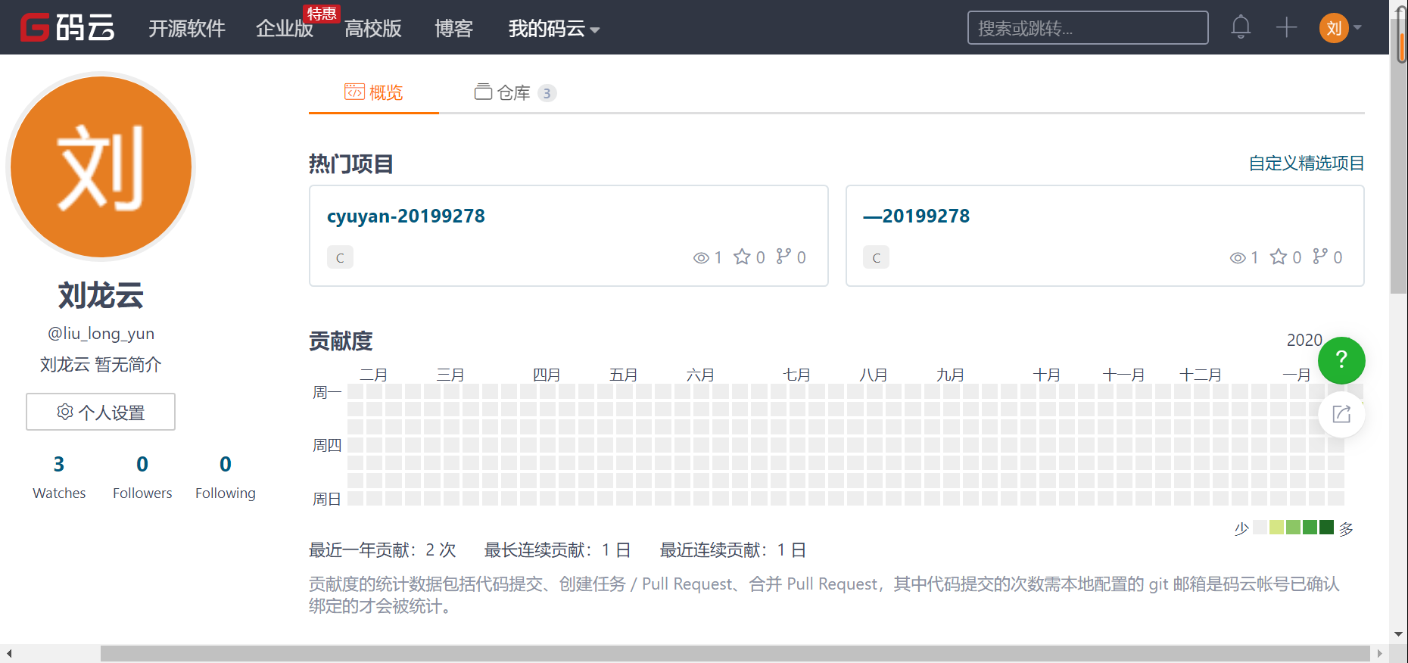Click the star icon on cyuyan-20199278
Screen dimensions: 1408x663
click(x=742, y=257)
